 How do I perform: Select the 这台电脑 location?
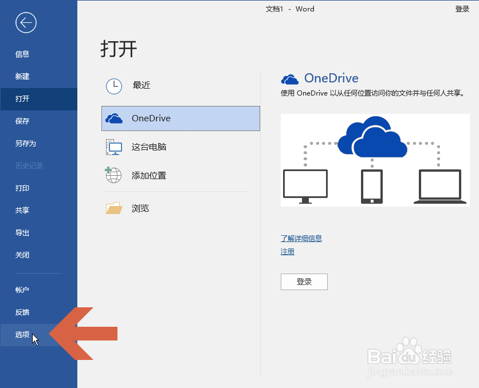[x=180, y=147]
